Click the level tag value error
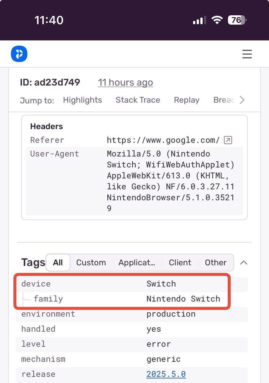 (x=159, y=344)
